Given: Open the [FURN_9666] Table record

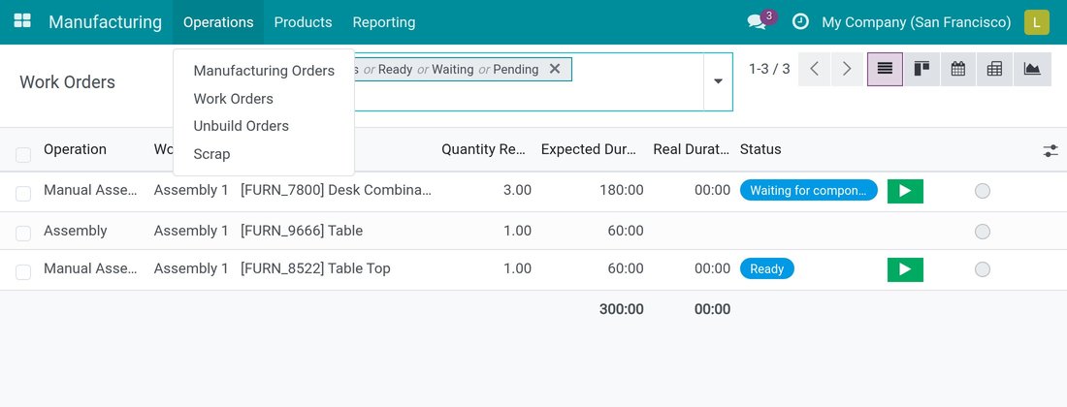Looking at the screenshot, I should click(x=302, y=231).
